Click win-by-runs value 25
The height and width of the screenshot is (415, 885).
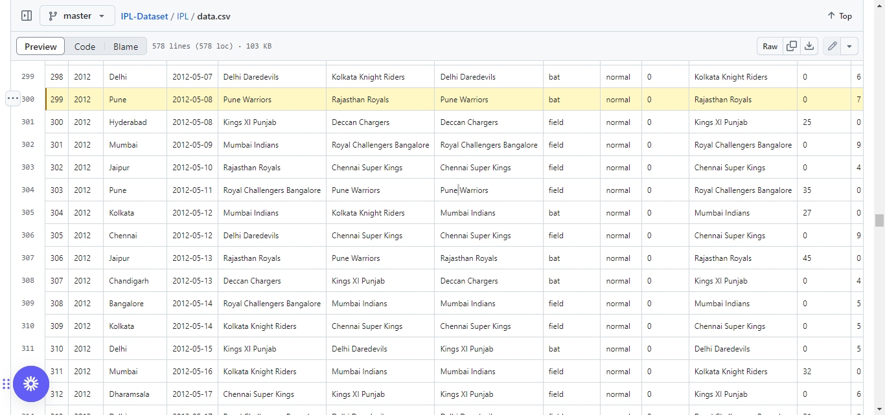pos(824,122)
